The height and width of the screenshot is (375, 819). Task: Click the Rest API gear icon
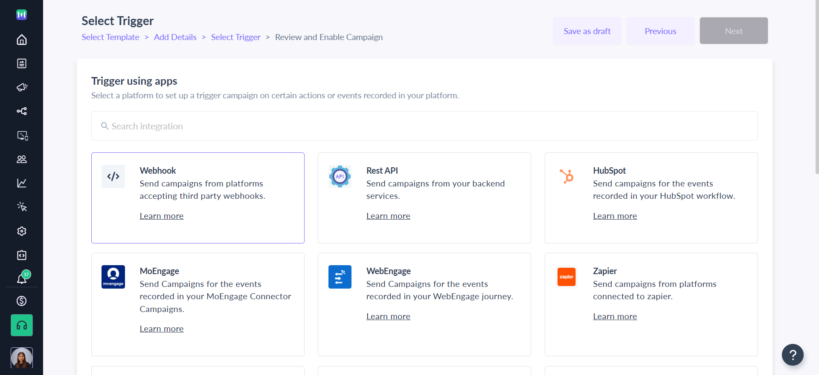point(340,176)
